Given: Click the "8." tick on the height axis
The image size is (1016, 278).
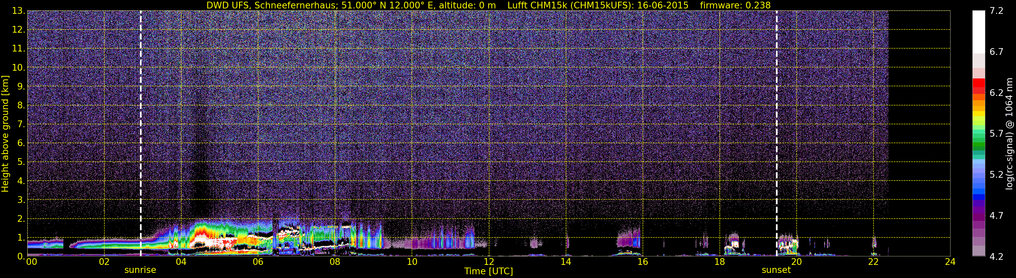Looking at the screenshot, I should pos(21,106).
